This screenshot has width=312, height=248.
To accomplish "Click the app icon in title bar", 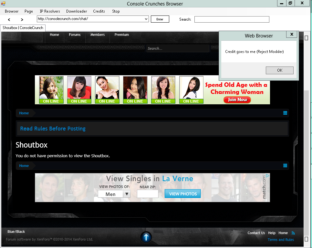I will (3, 3).
